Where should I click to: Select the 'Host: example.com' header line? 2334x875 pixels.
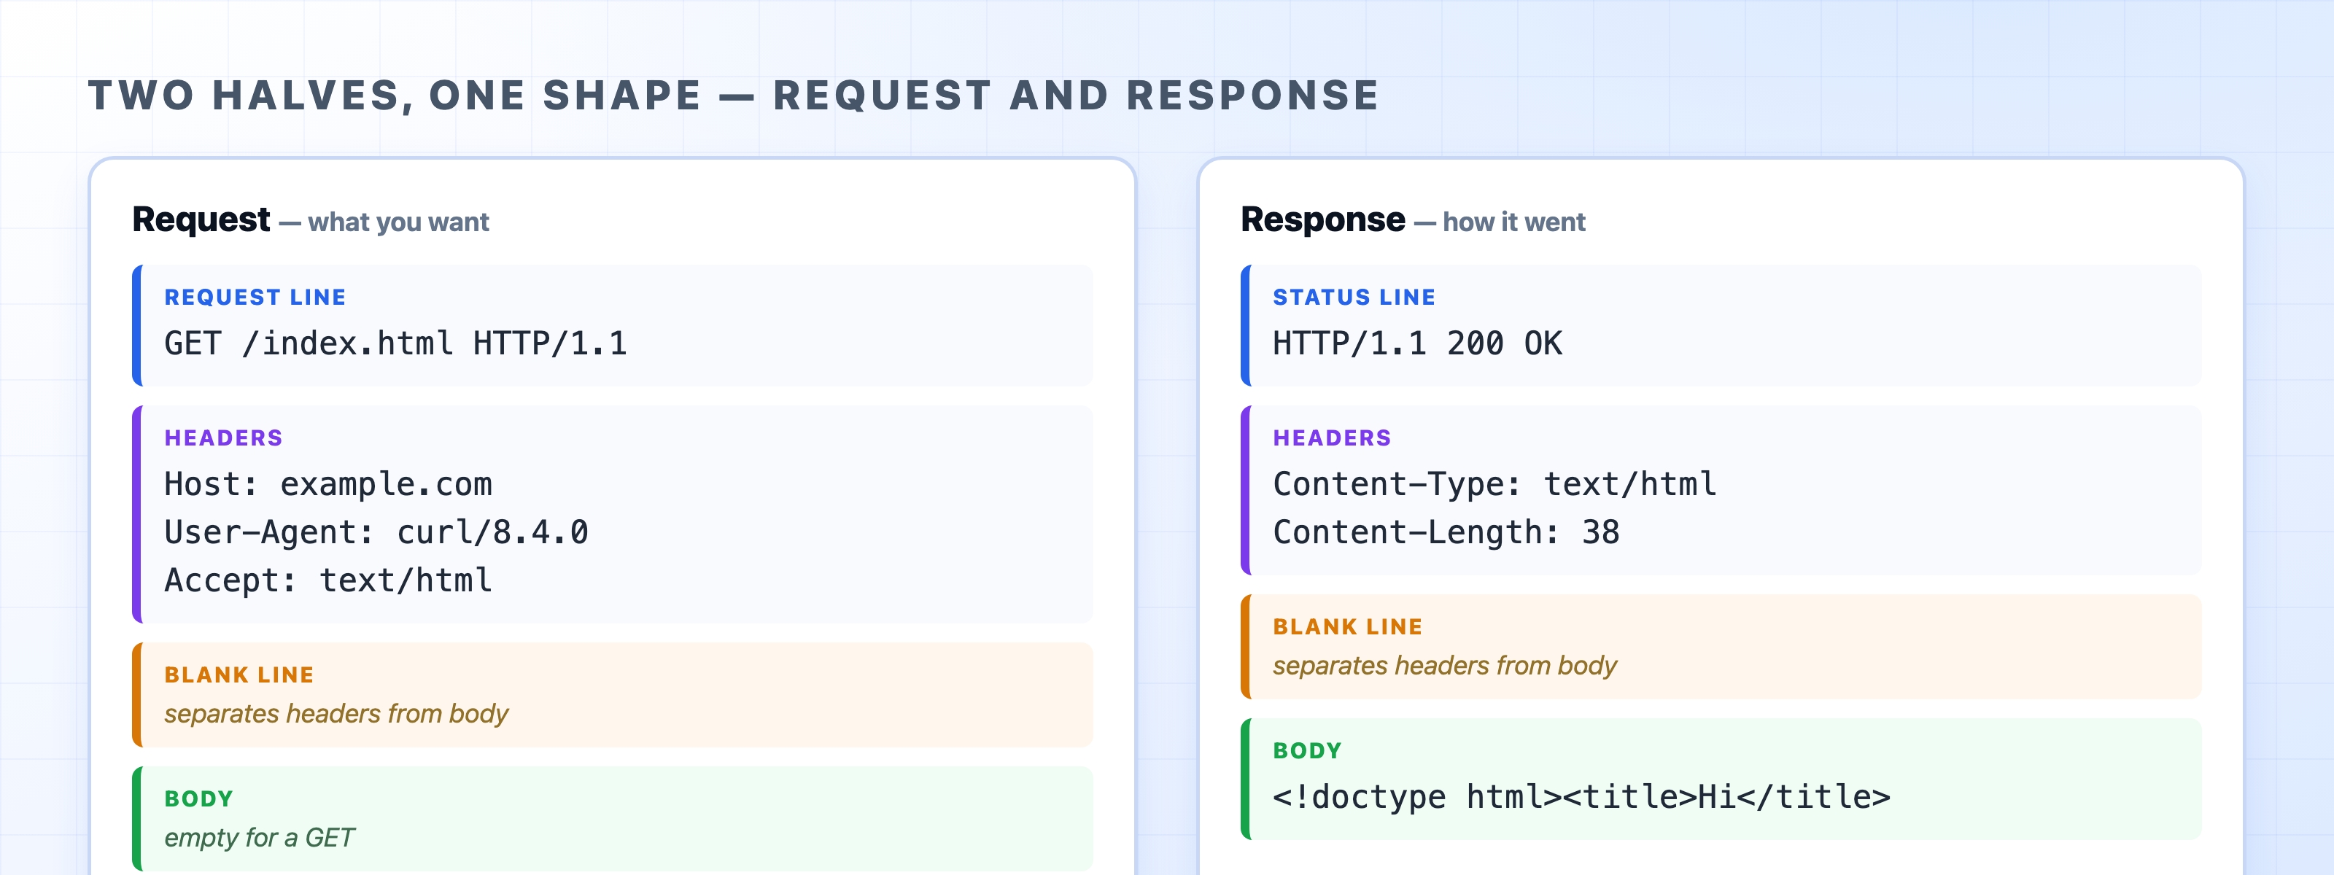click(x=328, y=485)
